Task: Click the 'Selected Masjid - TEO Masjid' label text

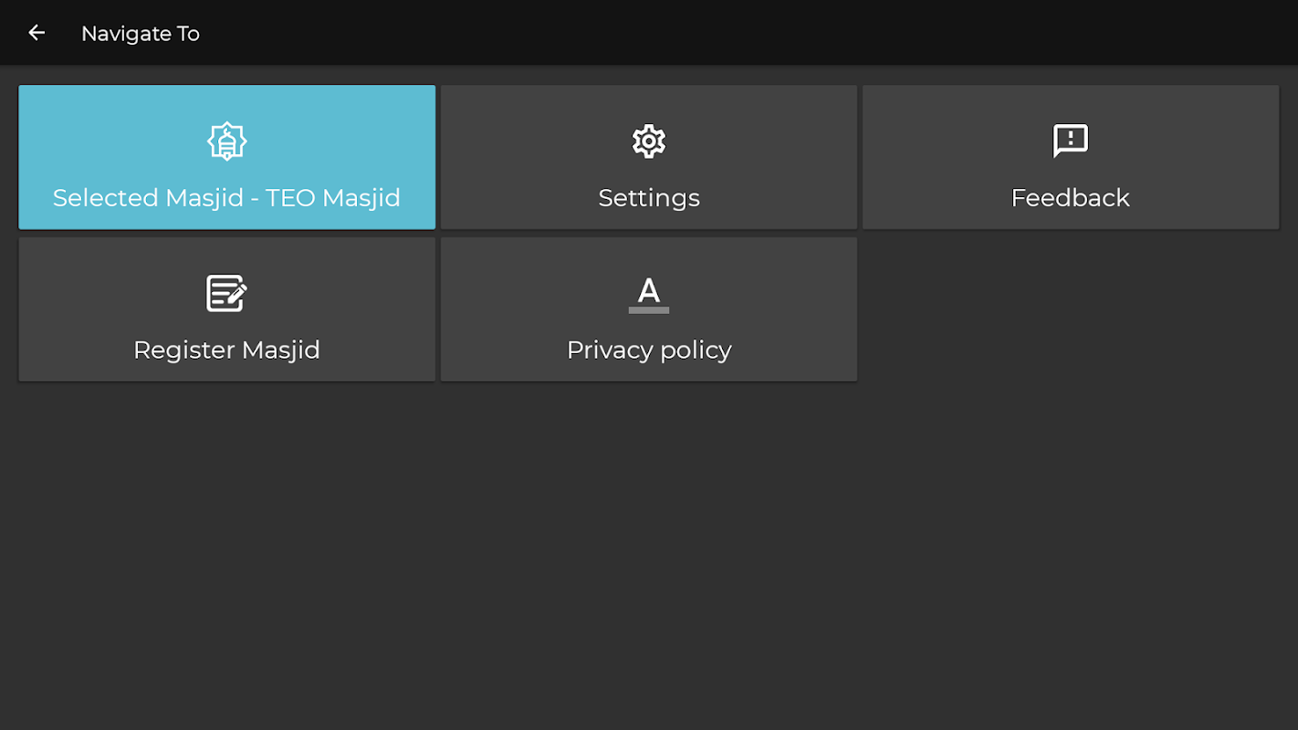Action: click(226, 198)
